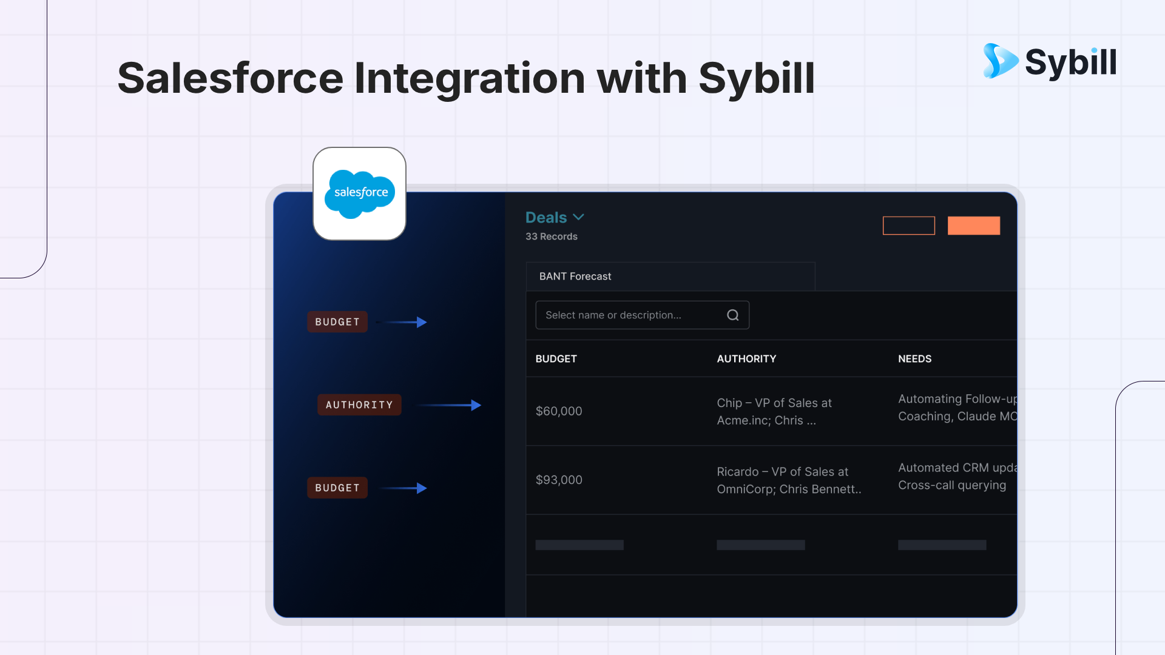Click the solid orange button
This screenshot has width=1165, height=655.
pyautogui.click(x=973, y=226)
